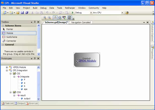
Task: Pin the Prototypes panel with auto-hide
Action: tap(35, 58)
